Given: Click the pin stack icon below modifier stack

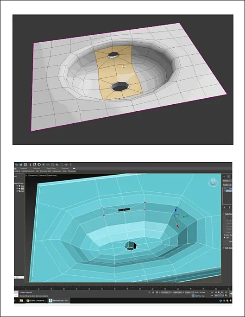Looking at the screenshot, I should [225, 208].
